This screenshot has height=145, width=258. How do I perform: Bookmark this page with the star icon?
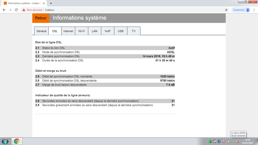click(226, 10)
